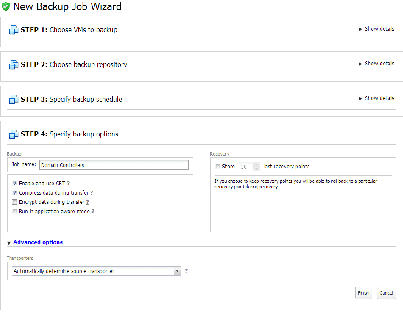Open help icon beside transporter dropdown

[186, 271]
